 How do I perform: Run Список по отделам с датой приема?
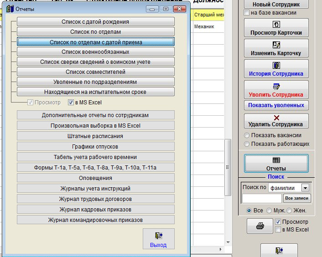coord(96,41)
